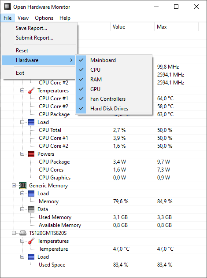Open the Options menu
207x278 pixels.
(x=44, y=18)
